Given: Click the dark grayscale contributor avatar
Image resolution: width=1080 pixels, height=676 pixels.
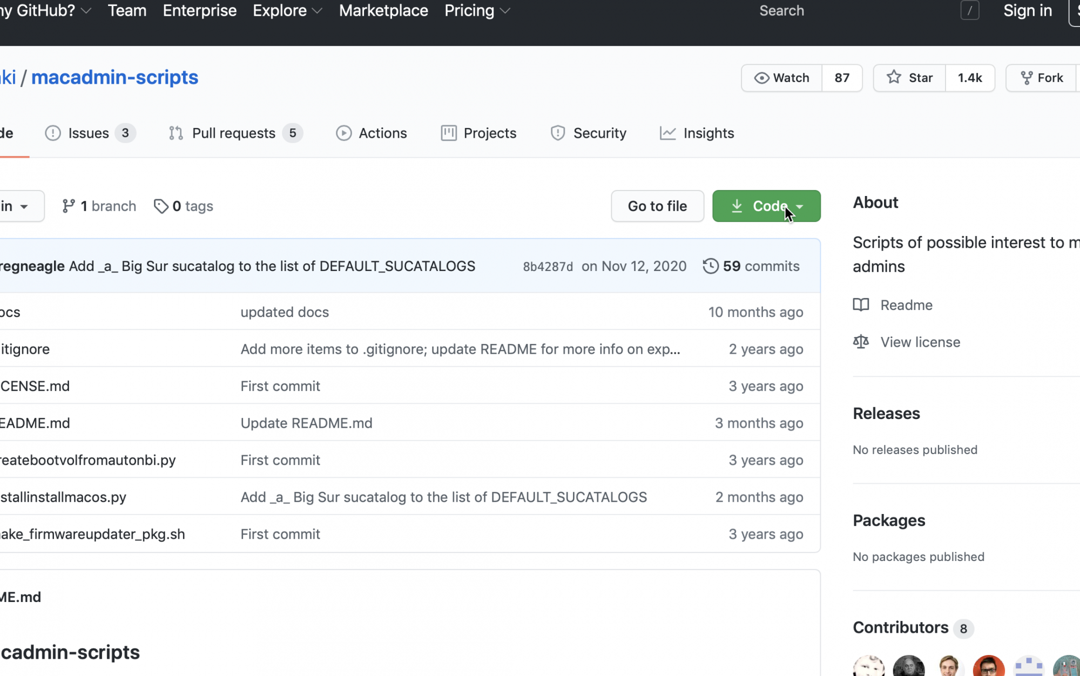Looking at the screenshot, I should (909, 666).
